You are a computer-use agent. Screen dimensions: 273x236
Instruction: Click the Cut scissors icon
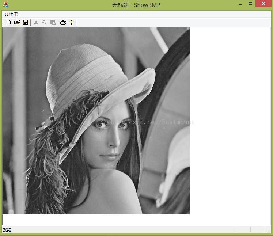[36, 22]
